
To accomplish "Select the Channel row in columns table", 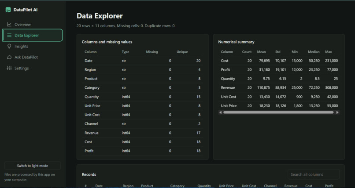I will (x=143, y=124).
